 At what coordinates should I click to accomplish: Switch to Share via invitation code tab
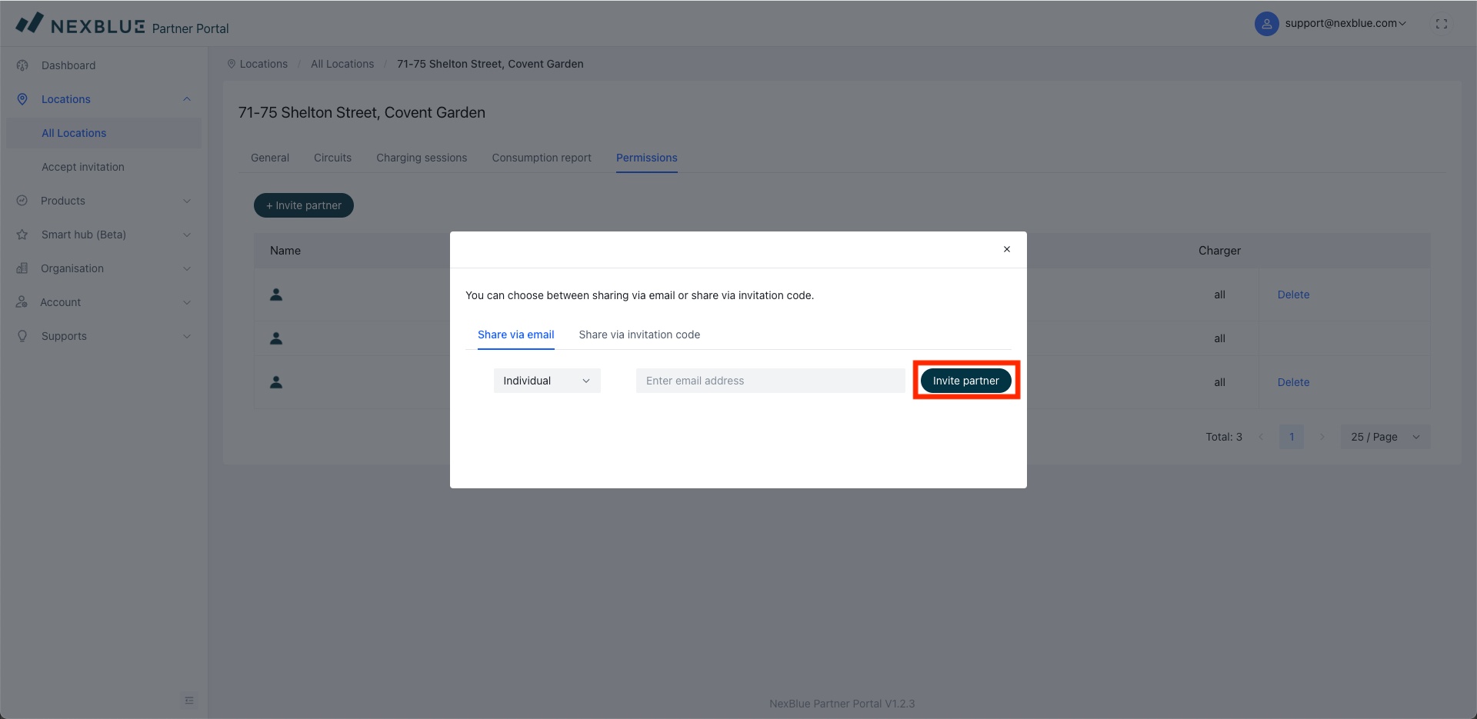[639, 335]
